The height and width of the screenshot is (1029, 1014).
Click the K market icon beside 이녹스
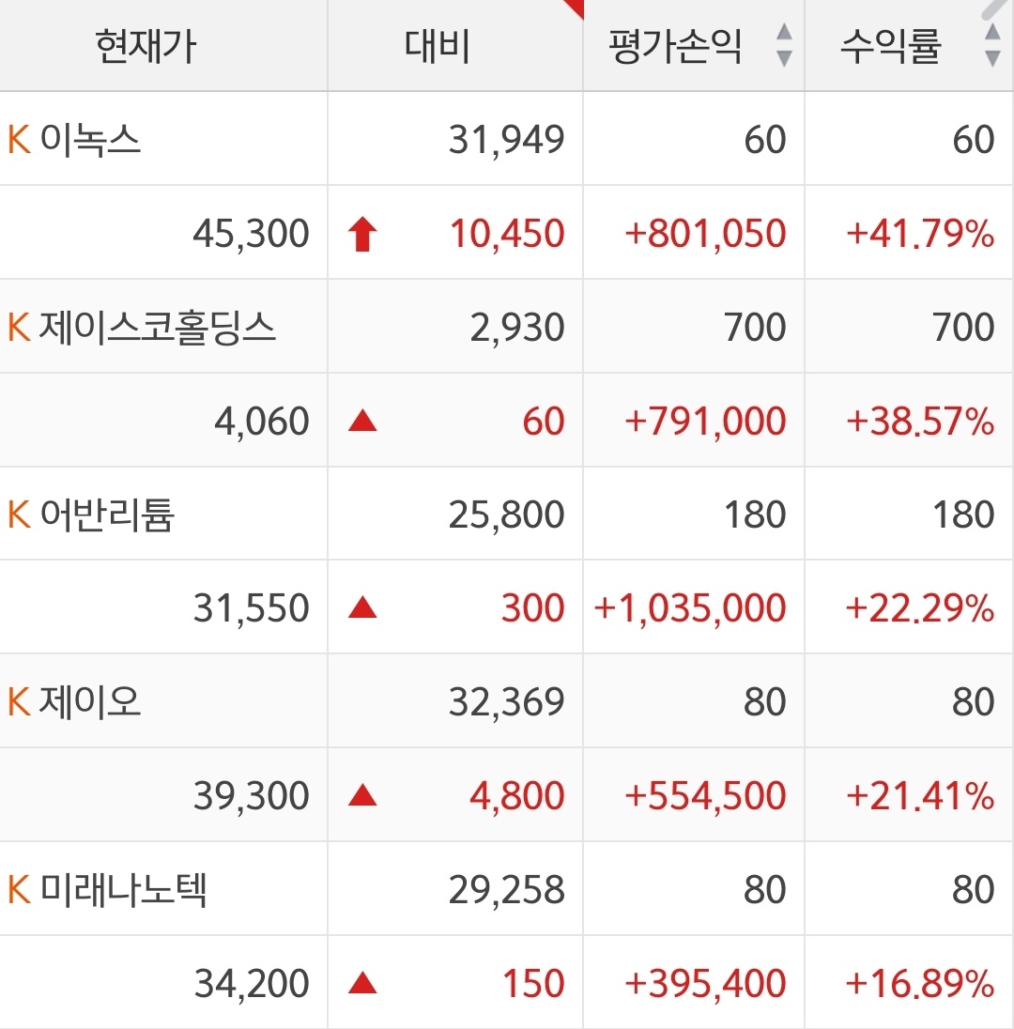(x=19, y=140)
